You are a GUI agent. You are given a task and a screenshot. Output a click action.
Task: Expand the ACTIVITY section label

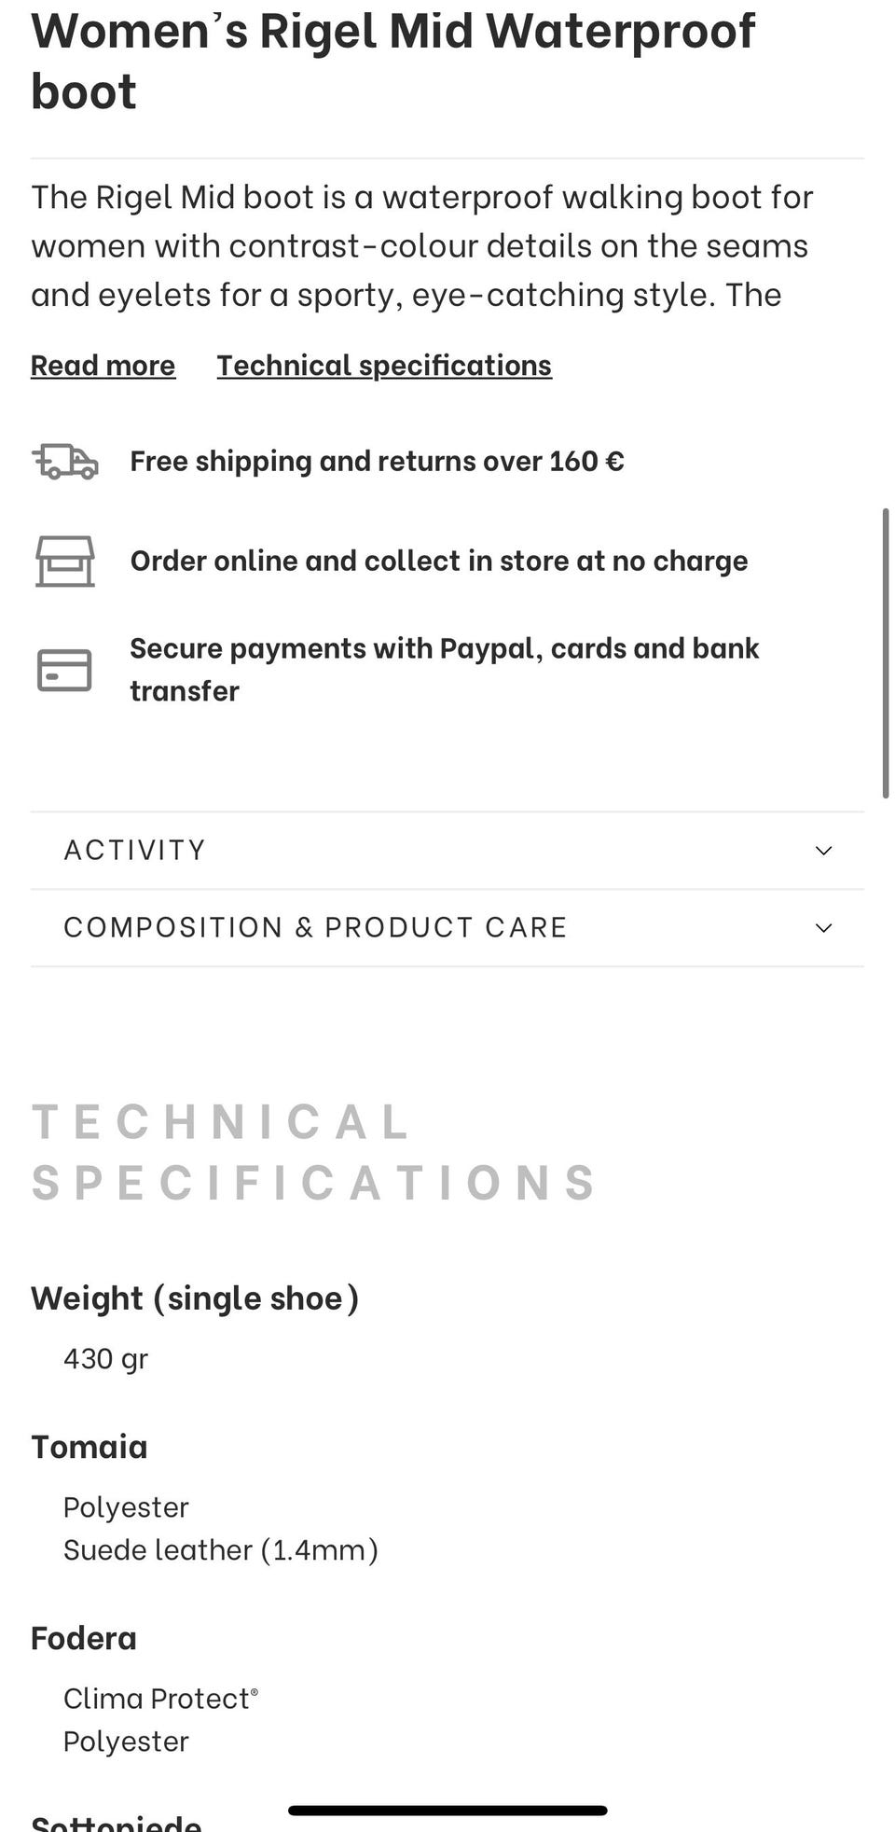click(x=134, y=850)
